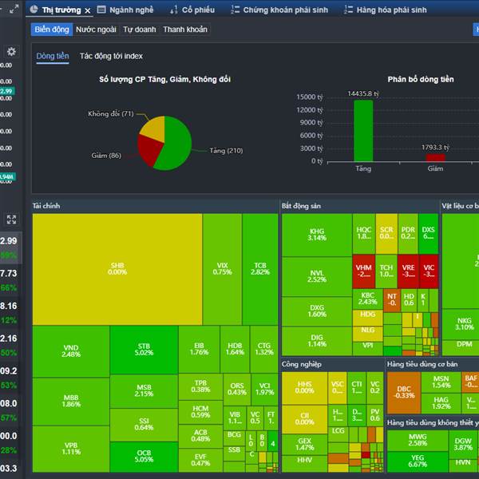This screenshot has height=479, width=479.
Task: Click the VIX 0.75% heatmap tile
Action: click(x=222, y=269)
